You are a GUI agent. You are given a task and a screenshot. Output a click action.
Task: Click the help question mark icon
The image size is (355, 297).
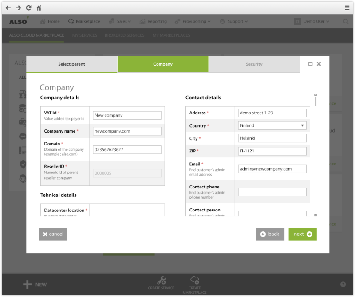coord(343,285)
